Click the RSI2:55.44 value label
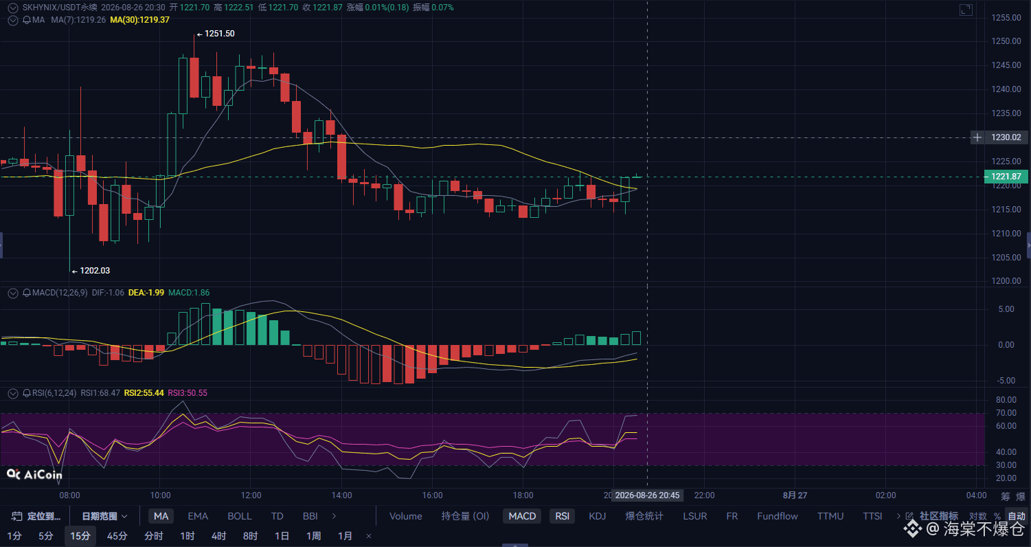Screen dimensions: 1031x547 point(144,393)
